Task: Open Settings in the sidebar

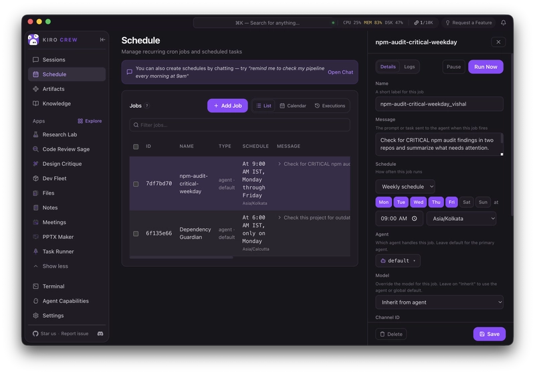Action: click(67, 316)
